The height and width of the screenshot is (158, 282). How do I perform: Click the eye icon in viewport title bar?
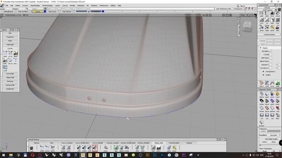coord(24,15)
